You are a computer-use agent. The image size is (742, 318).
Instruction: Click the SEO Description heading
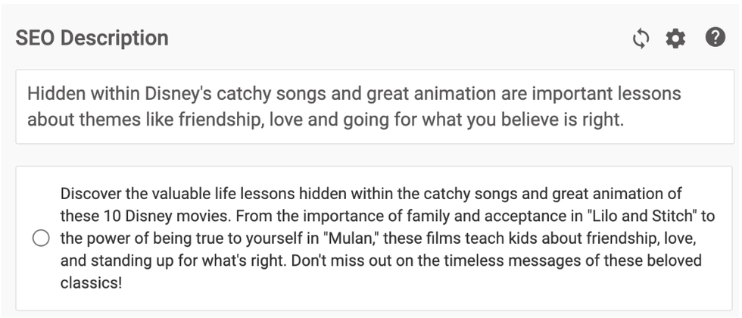click(92, 38)
